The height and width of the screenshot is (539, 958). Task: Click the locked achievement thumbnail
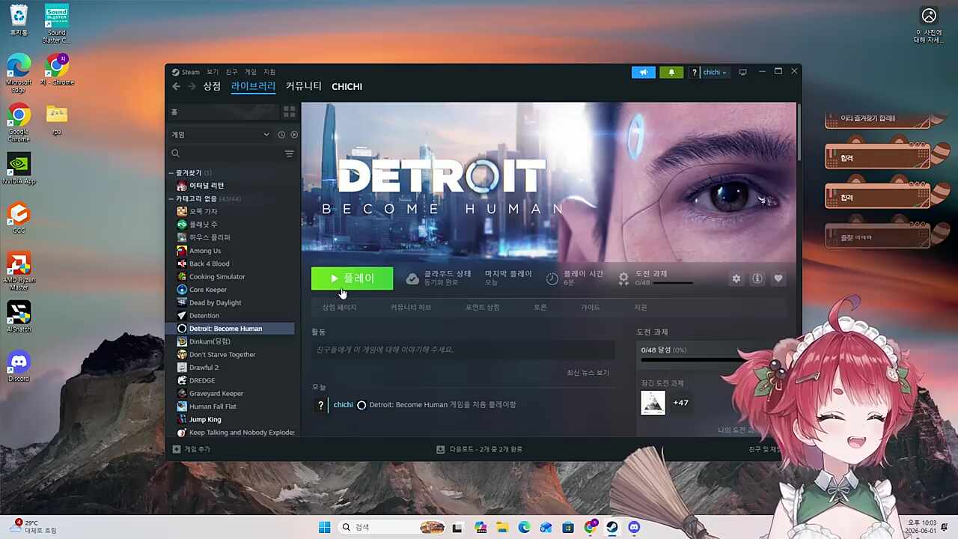click(x=653, y=403)
